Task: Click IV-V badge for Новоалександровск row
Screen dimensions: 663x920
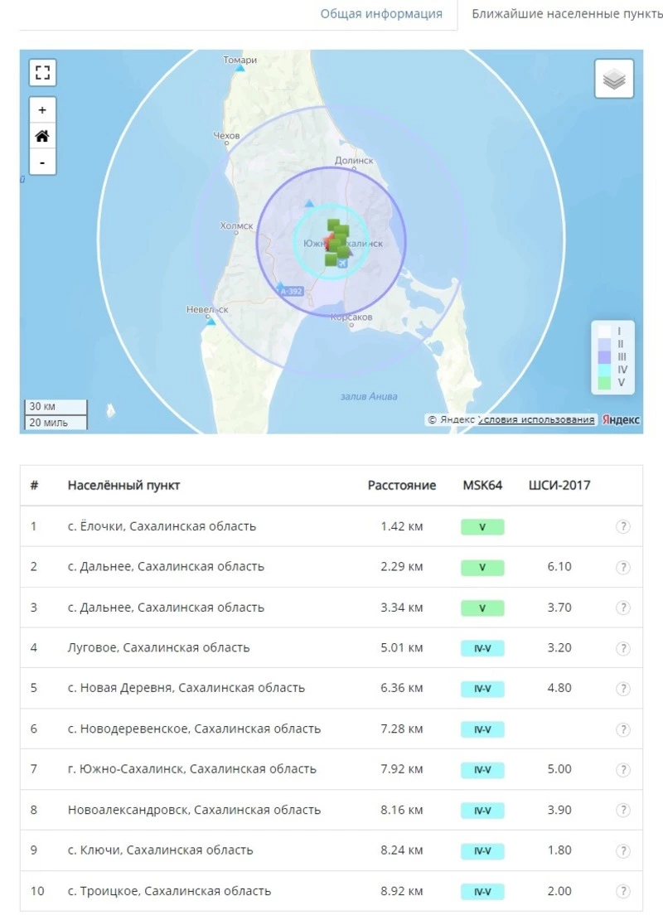Action: pos(482,811)
